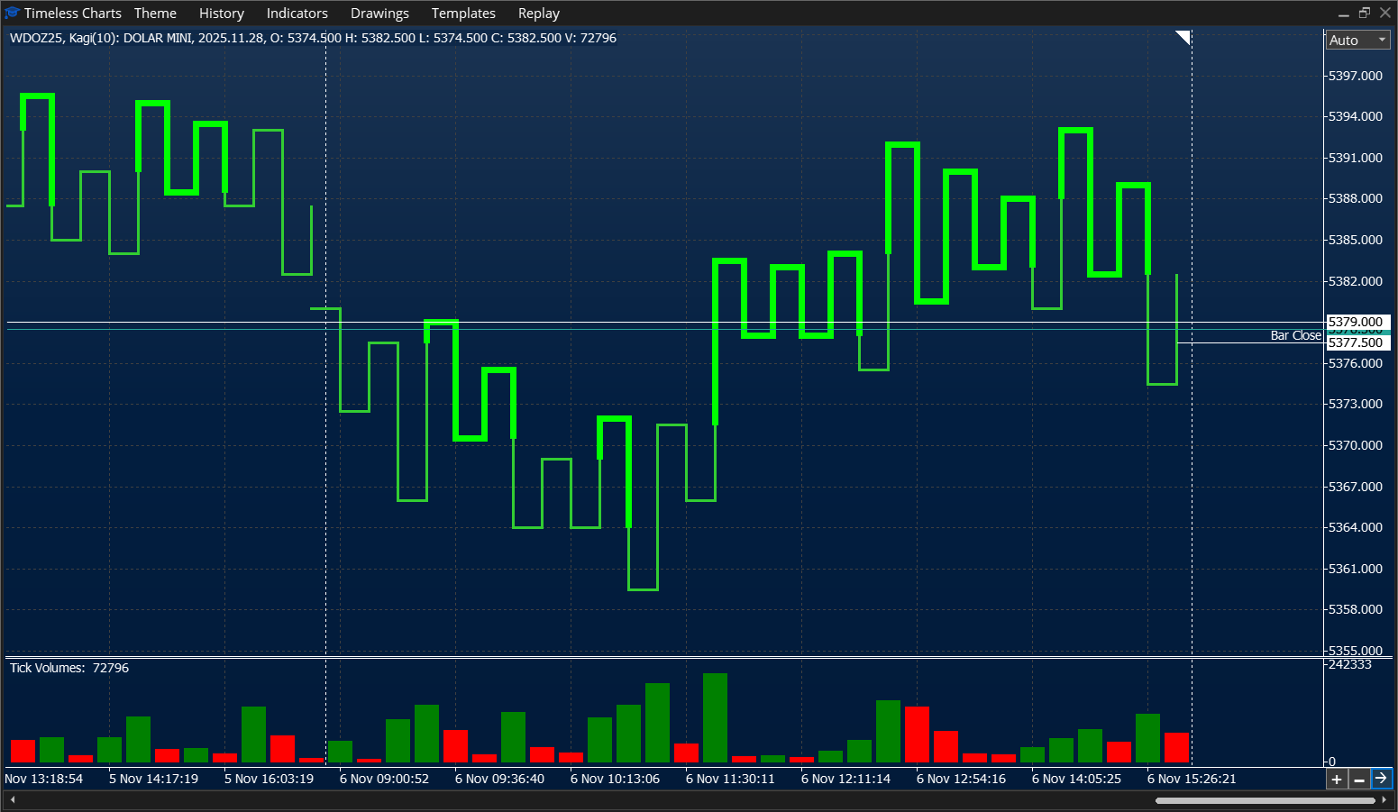Open the History menu
The image size is (1398, 812).
[221, 13]
